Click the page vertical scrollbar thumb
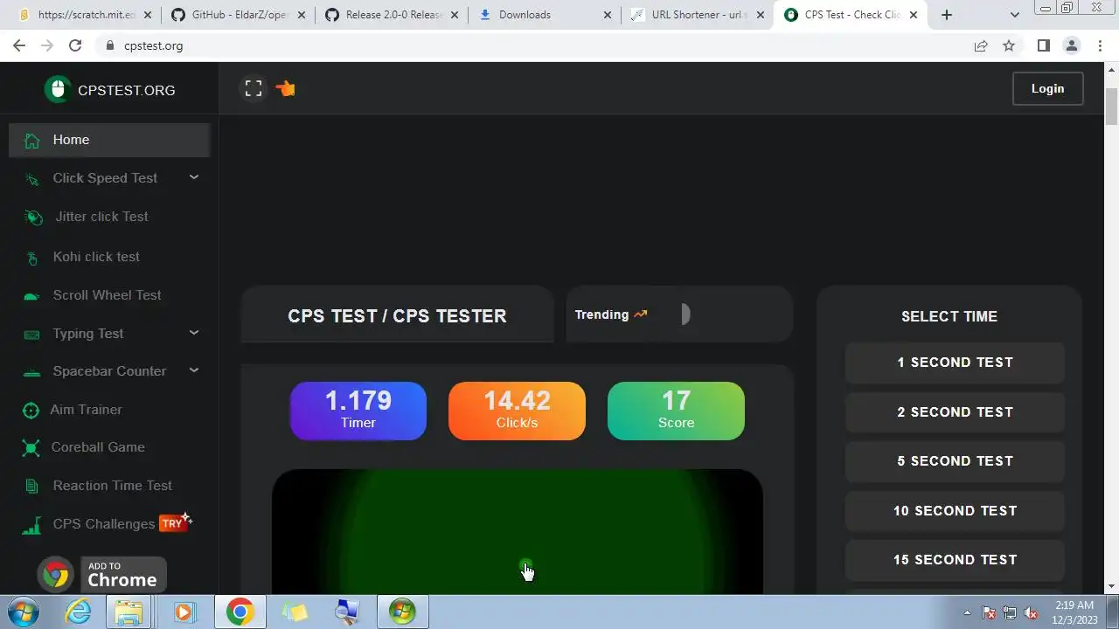Screen dimensions: 1119x629 click(x=1111, y=108)
